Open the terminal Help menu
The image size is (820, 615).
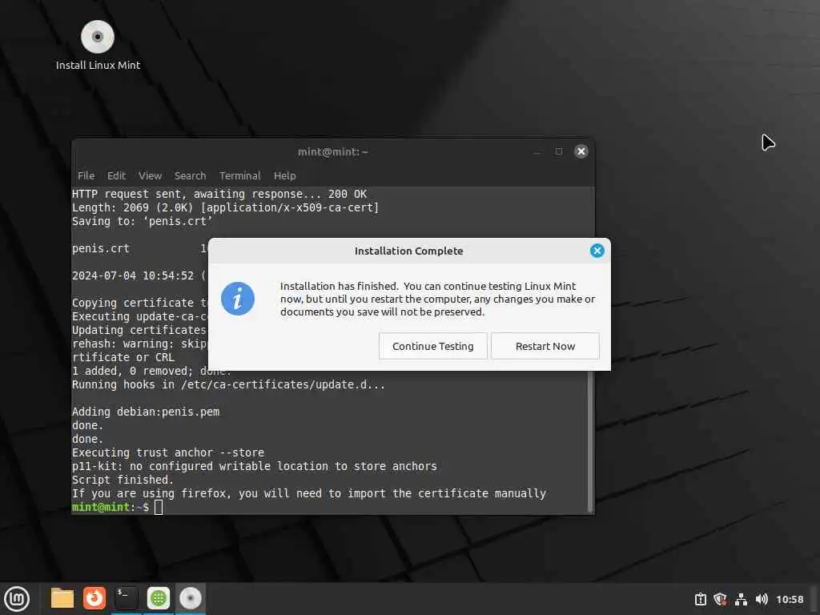tap(284, 175)
